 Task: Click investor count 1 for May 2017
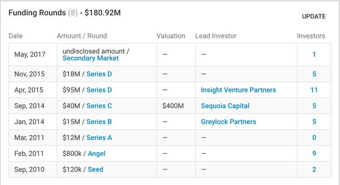coord(314,54)
